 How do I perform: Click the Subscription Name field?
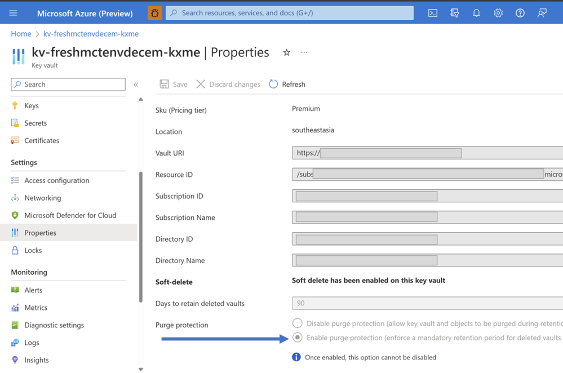[x=427, y=217]
